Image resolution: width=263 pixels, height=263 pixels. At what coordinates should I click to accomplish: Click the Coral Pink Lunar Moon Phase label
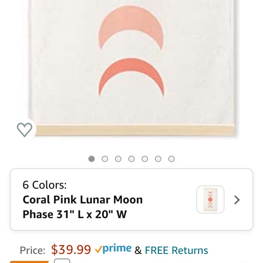pyautogui.click(x=82, y=207)
